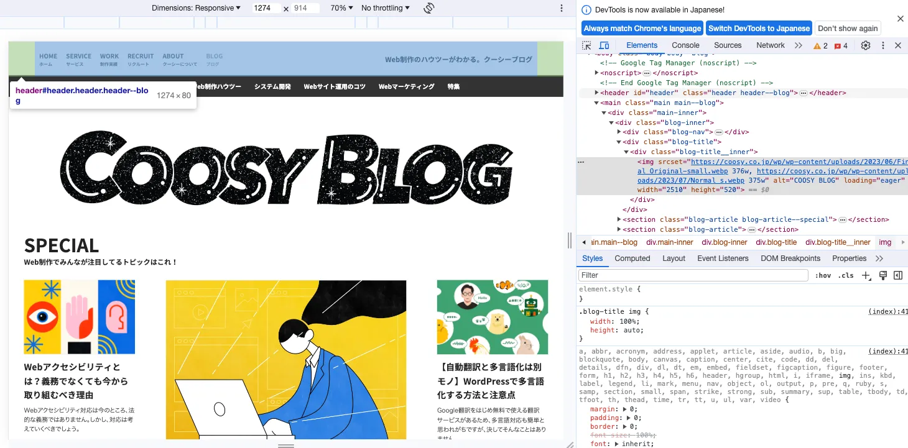
Task: Open the DOM Breakpoints tab
Action: pos(790,258)
